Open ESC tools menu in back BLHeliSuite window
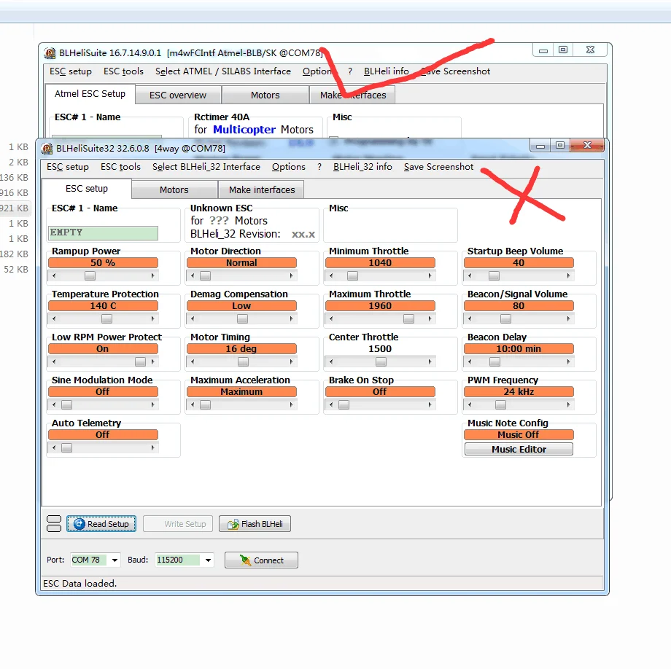This screenshot has height=669, width=671. pyautogui.click(x=124, y=71)
